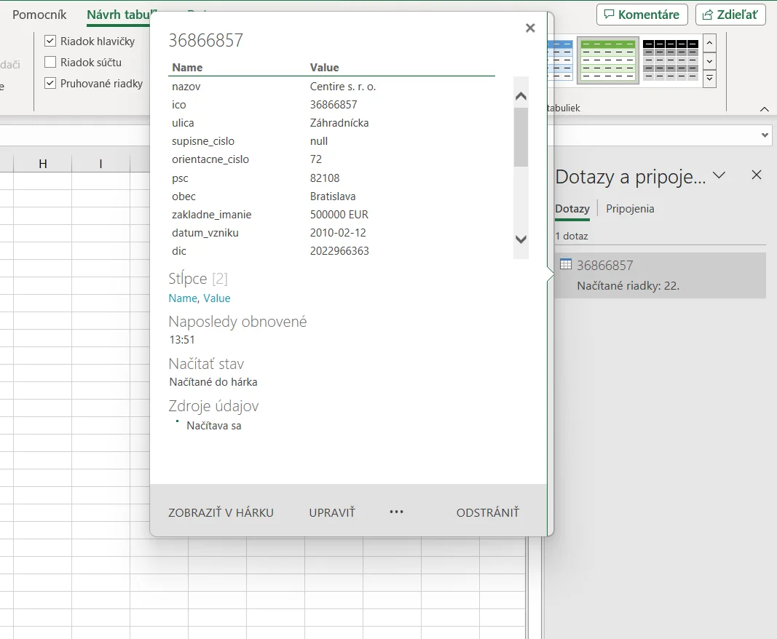This screenshot has width=777, height=639.
Task: Click the supisne_cislo row name
Action: tap(203, 141)
